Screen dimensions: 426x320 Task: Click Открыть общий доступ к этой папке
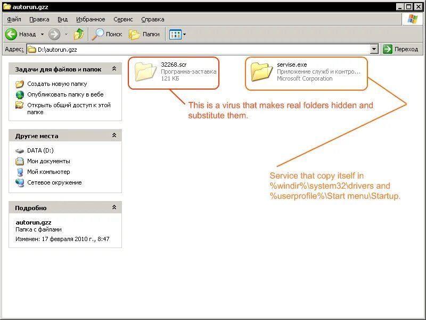[x=69, y=109]
